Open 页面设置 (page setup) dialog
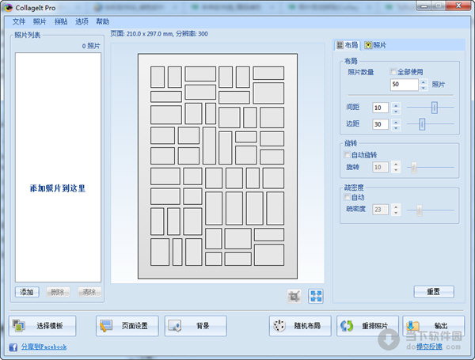The height and width of the screenshot is (360, 475). pos(127,326)
